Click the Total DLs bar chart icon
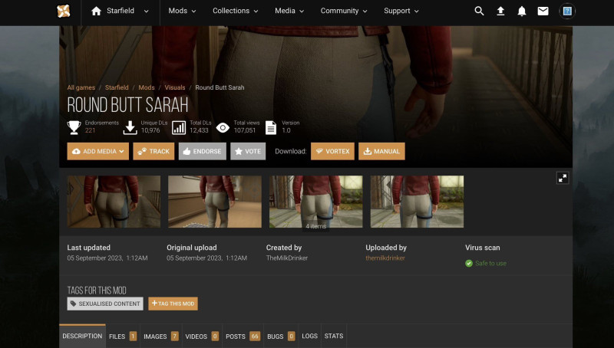 click(x=179, y=127)
